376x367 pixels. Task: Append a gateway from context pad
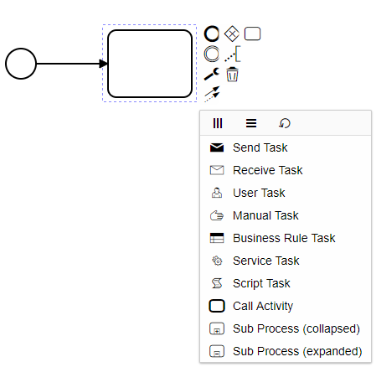pos(232,34)
